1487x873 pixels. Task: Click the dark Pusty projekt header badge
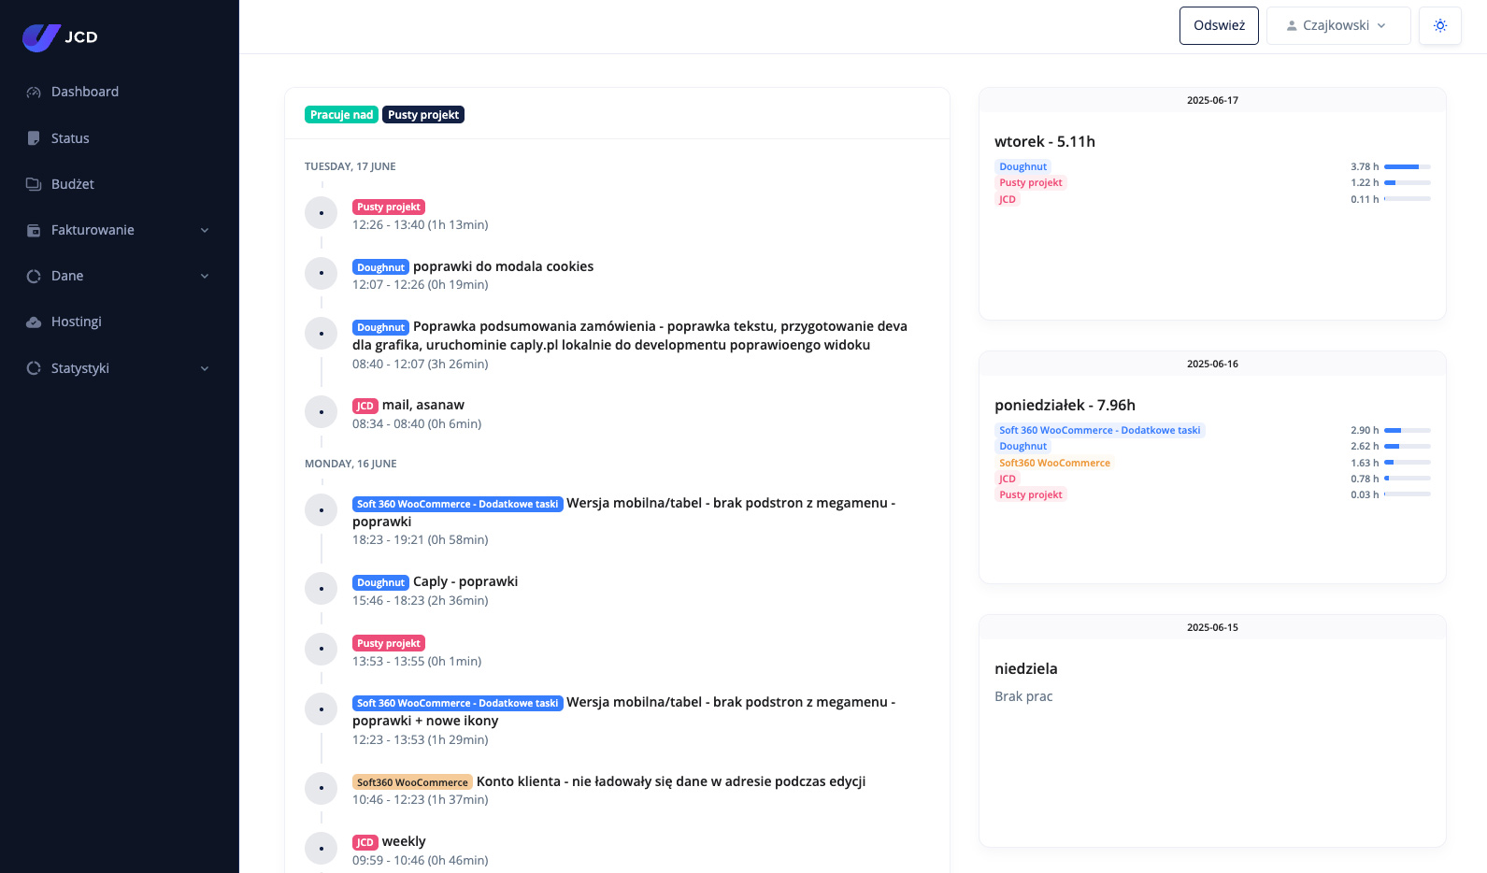(423, 115)
